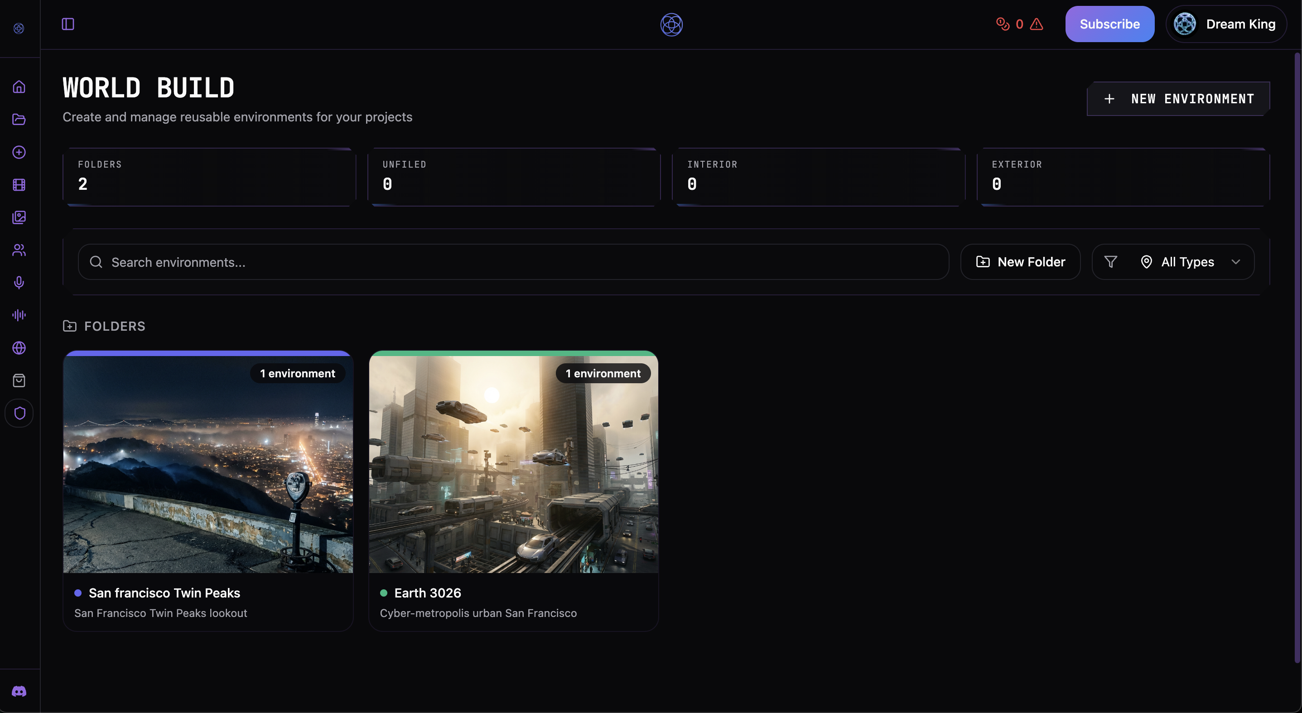Open the folder icon in sidebar
Screen dimensions: 1302x713
pos(19,119)
